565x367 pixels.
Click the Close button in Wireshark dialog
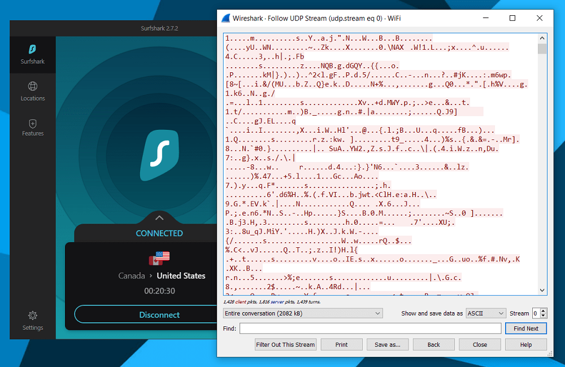(x=480, y=344)
